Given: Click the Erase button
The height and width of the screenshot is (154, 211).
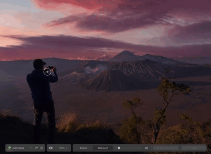Looking at the screenshot, I should point(194,148).
